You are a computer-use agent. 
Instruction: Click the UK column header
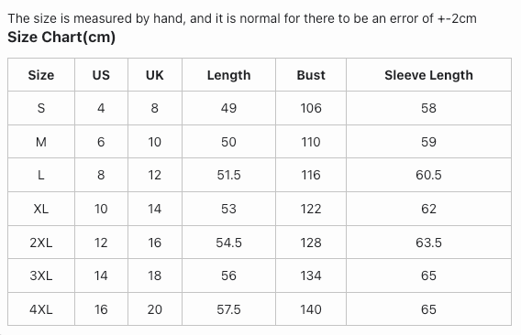pos(155,75)
